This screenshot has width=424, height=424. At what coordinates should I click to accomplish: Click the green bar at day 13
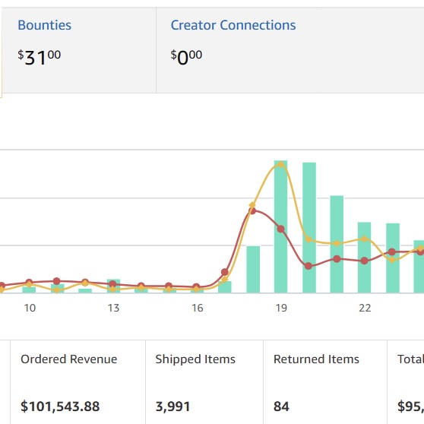[113, 286]
